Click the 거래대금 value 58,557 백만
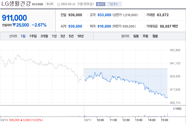The height and width of the screenshot is (124, 186). pyautogui.click(x=169, y=26)
